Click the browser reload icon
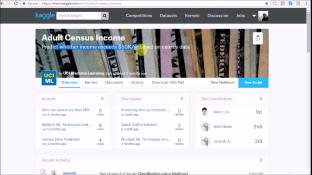The width and height of the screenshot is (312, 175). pyautogui.click(x=16, y=3)
